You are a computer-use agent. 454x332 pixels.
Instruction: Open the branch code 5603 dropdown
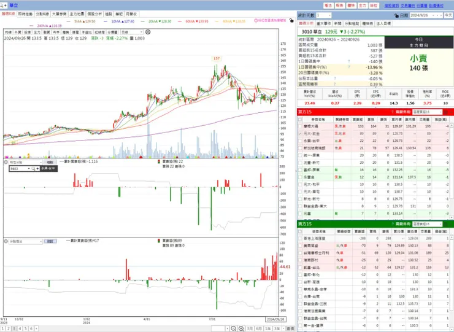(x=29, y=169)
